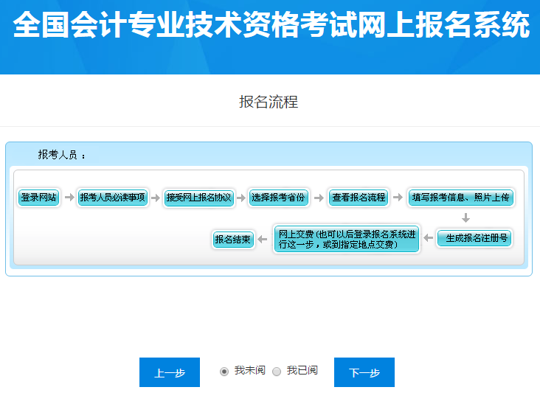
Task: Click the arrow between 登录网站 and 报考人员必读事项
Action: pos(69,198)
